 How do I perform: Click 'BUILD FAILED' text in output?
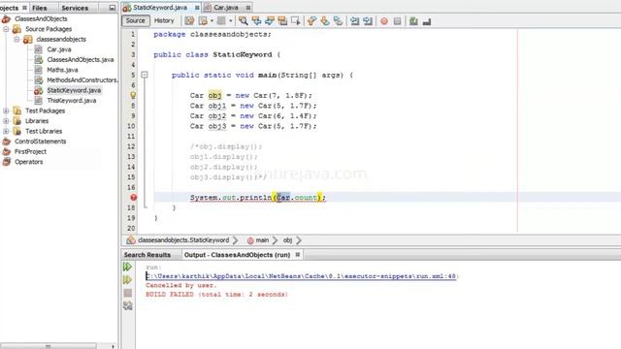[170, 295]
